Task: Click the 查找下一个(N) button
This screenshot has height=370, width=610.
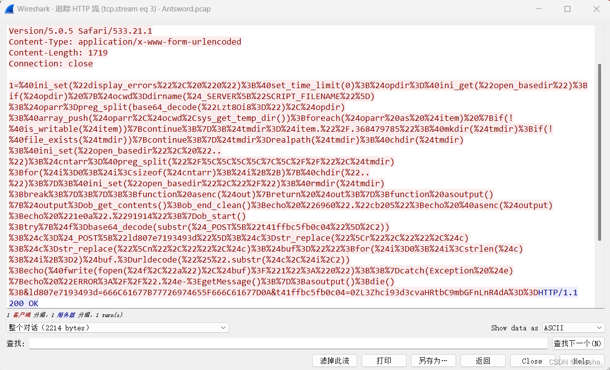Action: pos(578,343)
